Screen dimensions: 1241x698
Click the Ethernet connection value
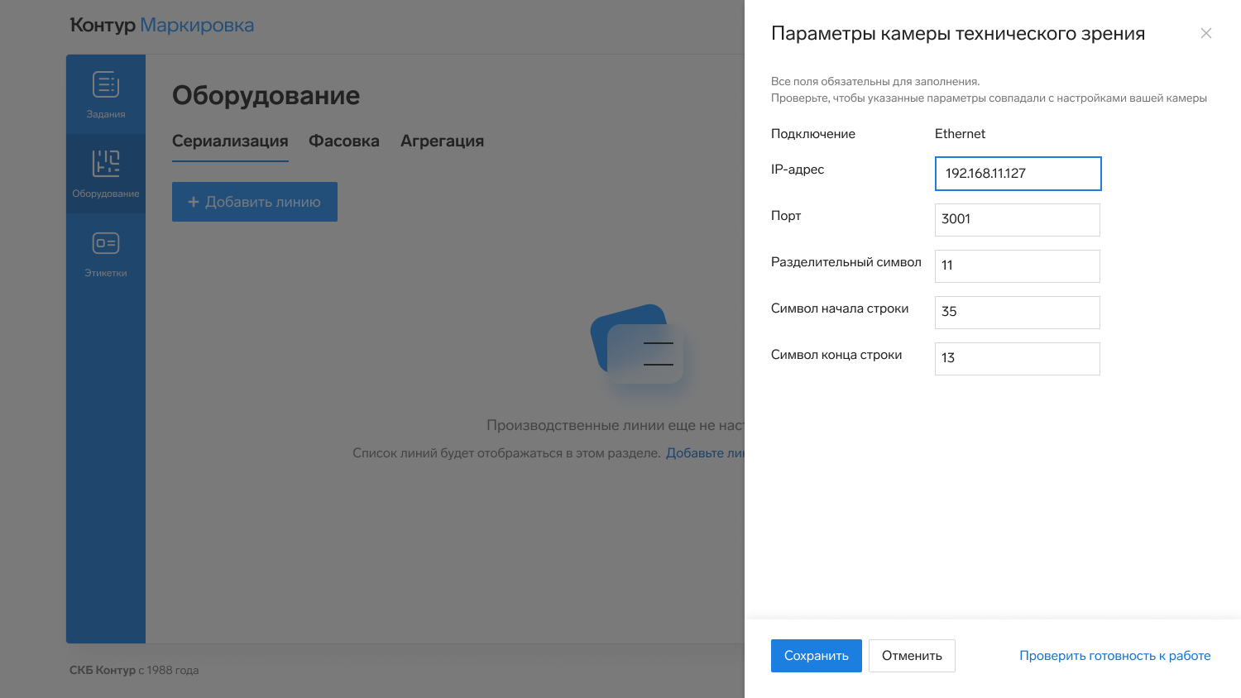tap(960, 134)
